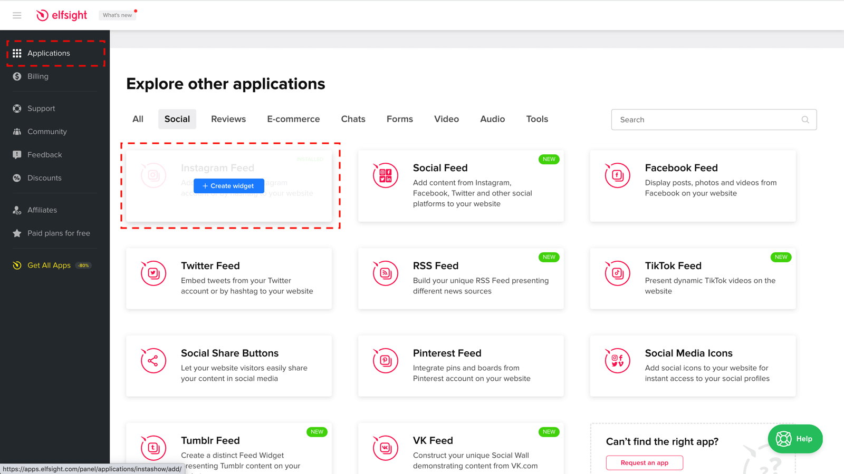The height and width of the screenshot is (474, 844).
Task: Click the Social Feed app icon
Action: click(x=385, y=175)
